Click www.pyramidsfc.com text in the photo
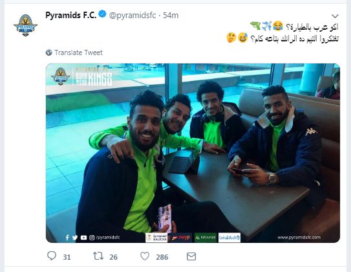The width and height of the screenshot is (351, 272). tap(299, 237)
